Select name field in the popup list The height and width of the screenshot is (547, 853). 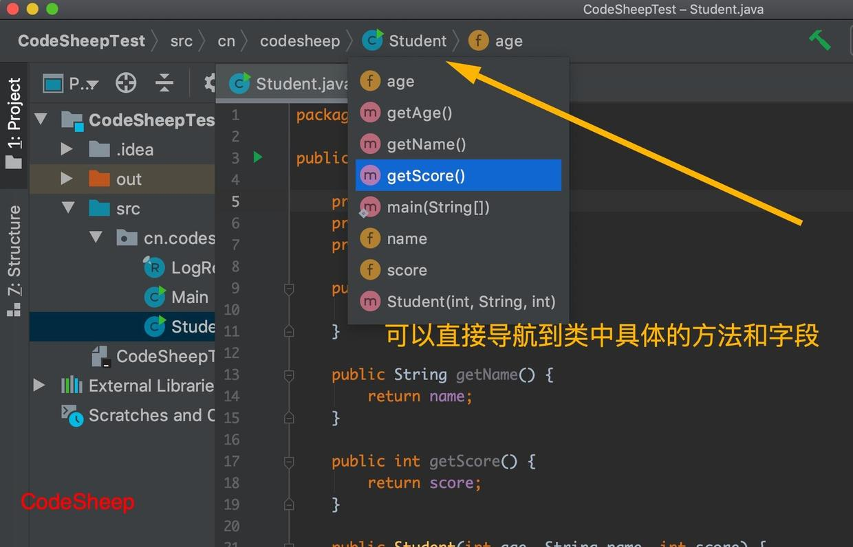tap(458, 238)
